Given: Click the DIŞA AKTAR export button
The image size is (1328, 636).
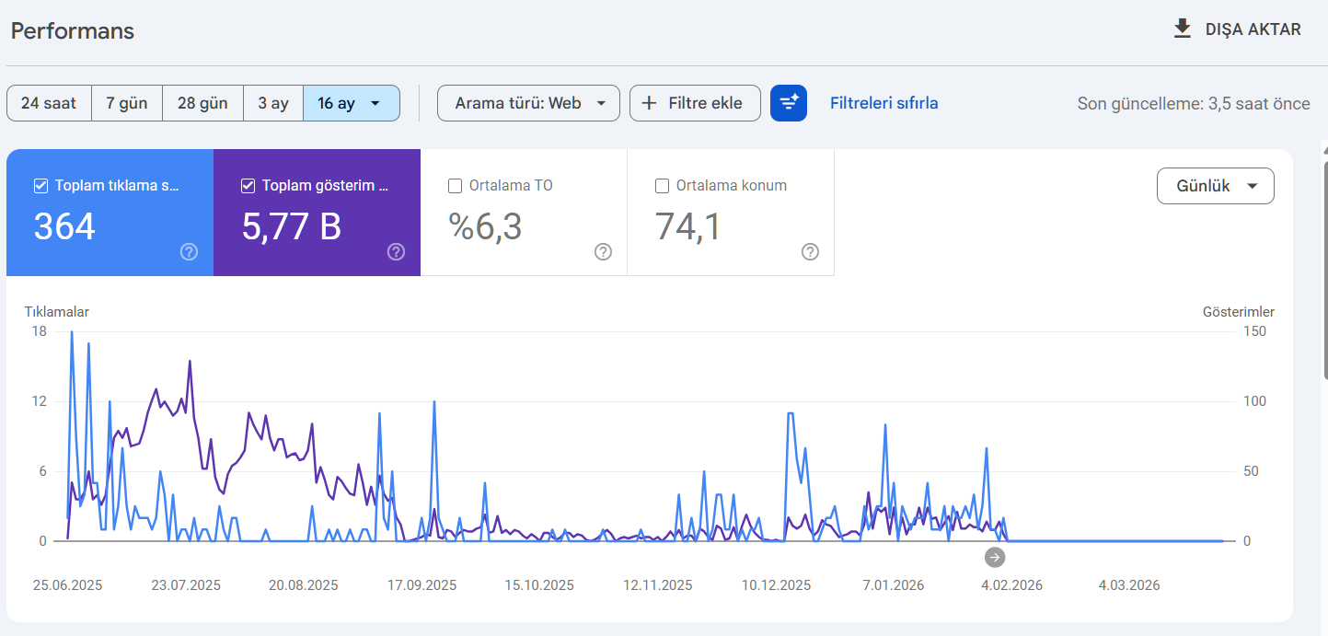Looking at the screenshot, I should (1238, 29).
